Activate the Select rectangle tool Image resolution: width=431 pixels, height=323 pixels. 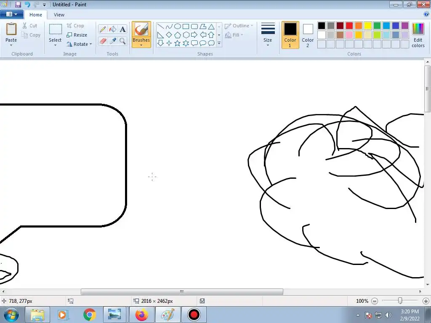coord(55,30)
